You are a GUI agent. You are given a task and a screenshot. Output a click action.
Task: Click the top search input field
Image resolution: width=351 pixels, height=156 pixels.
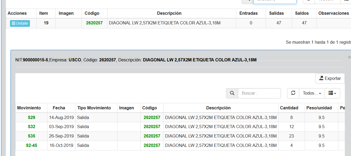[275, 1]
